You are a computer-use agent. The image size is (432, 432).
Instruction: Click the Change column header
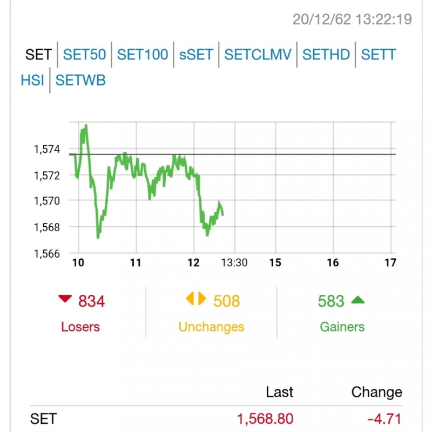(376, 392)
